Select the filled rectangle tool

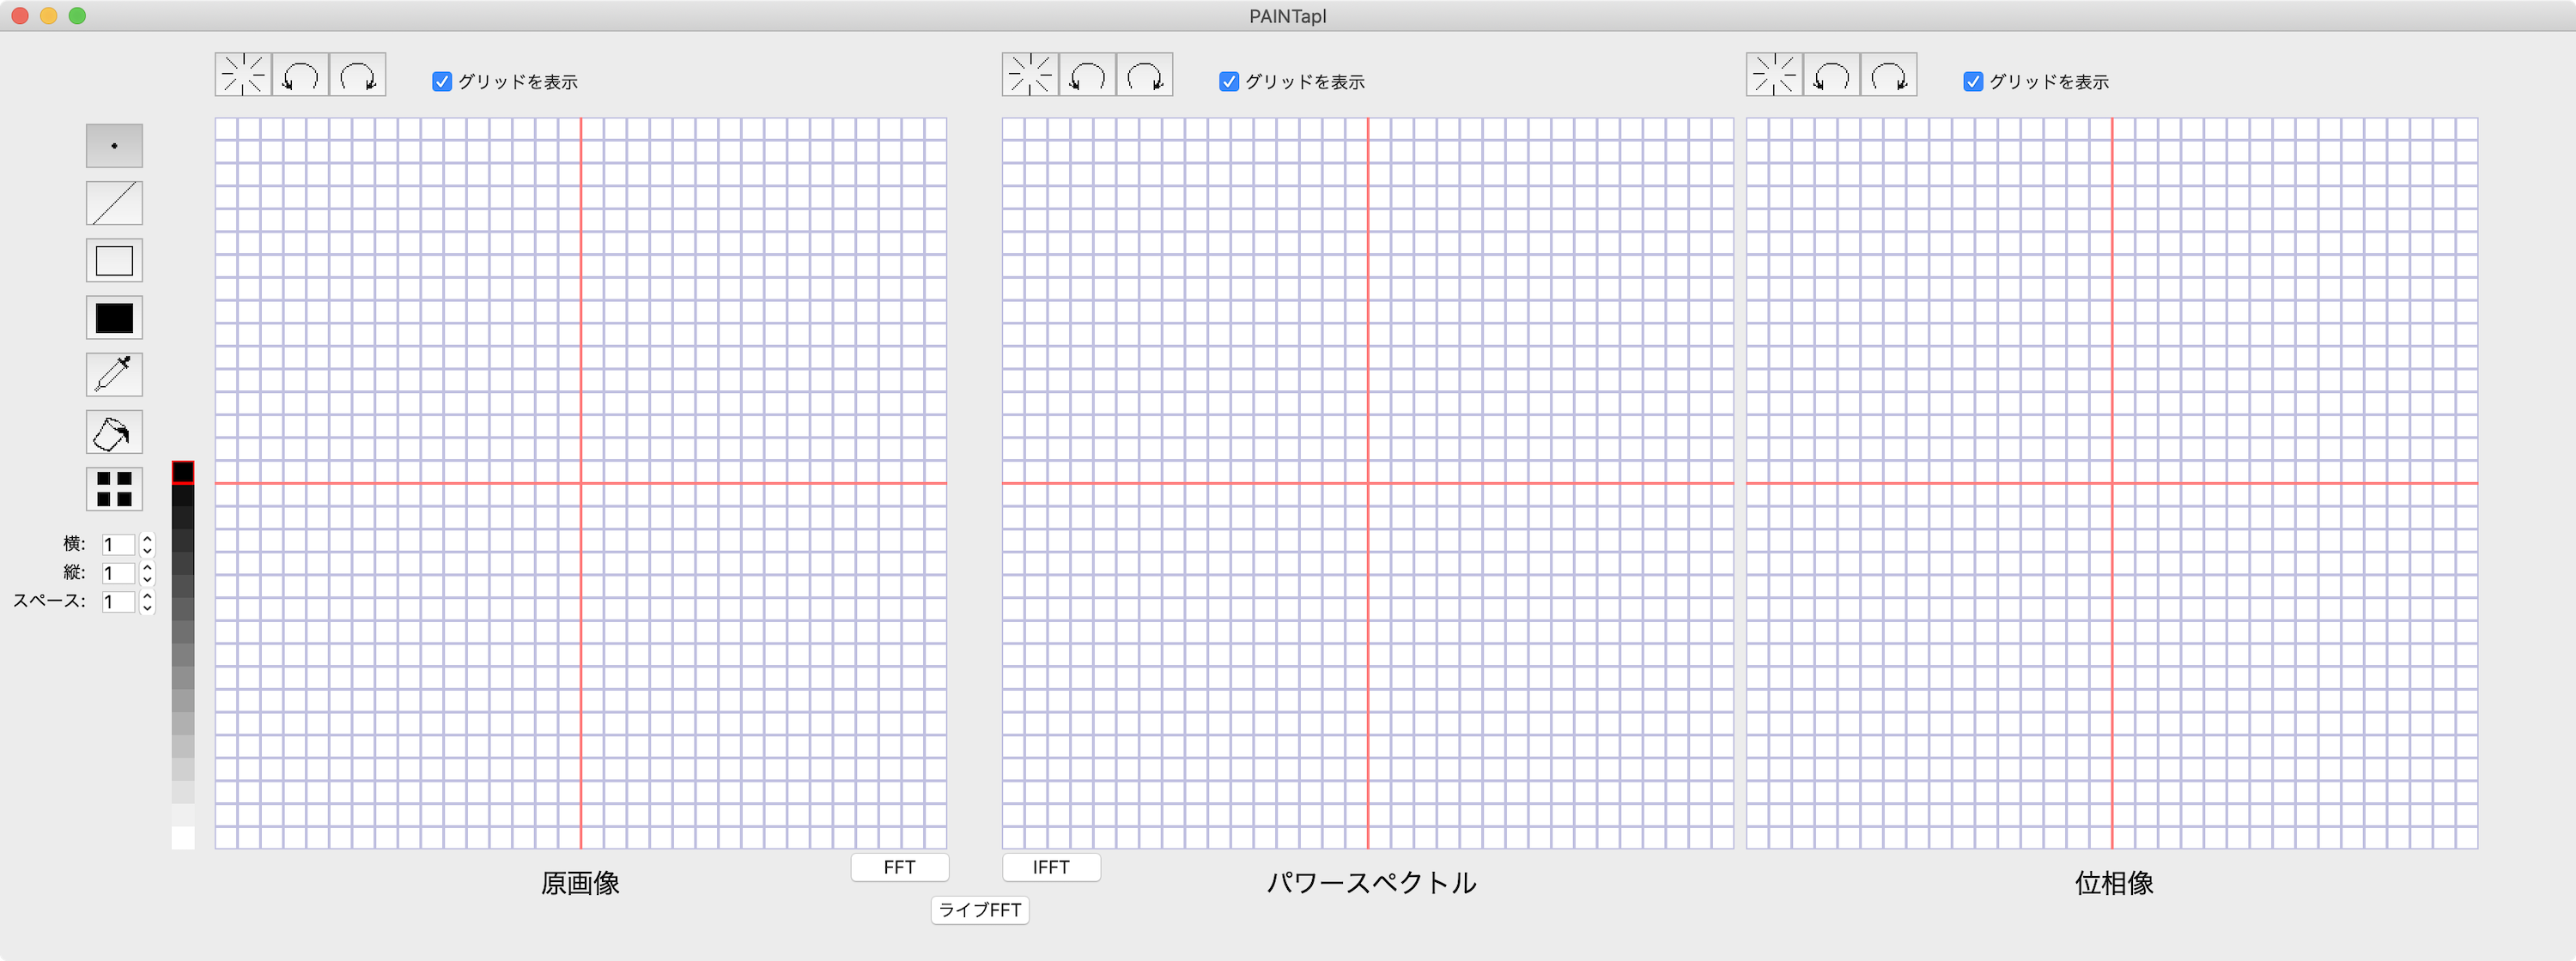pos(114,317)
